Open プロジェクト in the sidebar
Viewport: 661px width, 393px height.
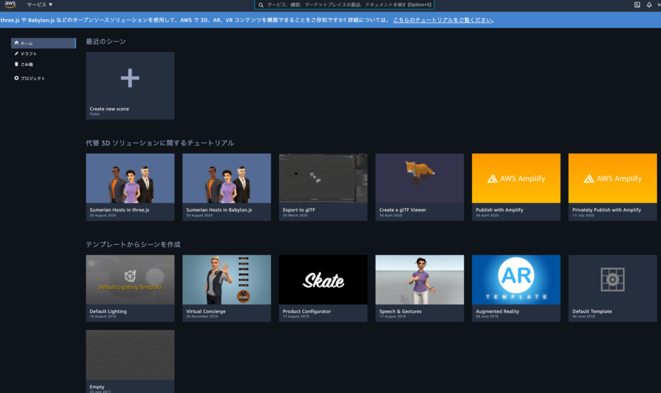click(x=32, y=78)
